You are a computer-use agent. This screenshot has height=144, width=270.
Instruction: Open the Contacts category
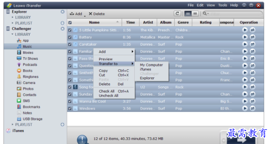(x=26, y=95)
